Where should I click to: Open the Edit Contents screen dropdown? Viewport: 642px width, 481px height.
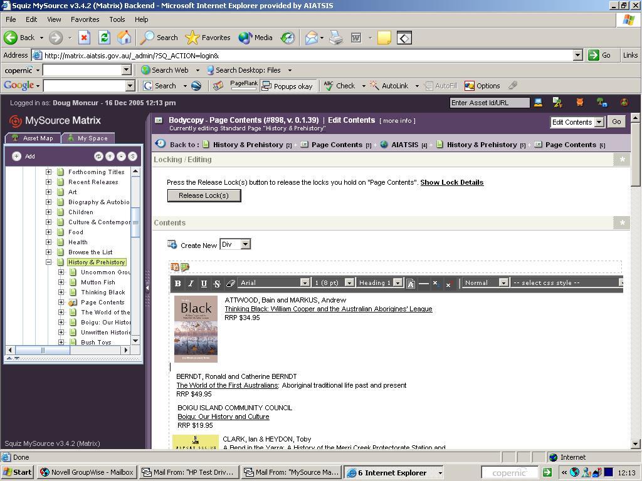pos(599,122)
